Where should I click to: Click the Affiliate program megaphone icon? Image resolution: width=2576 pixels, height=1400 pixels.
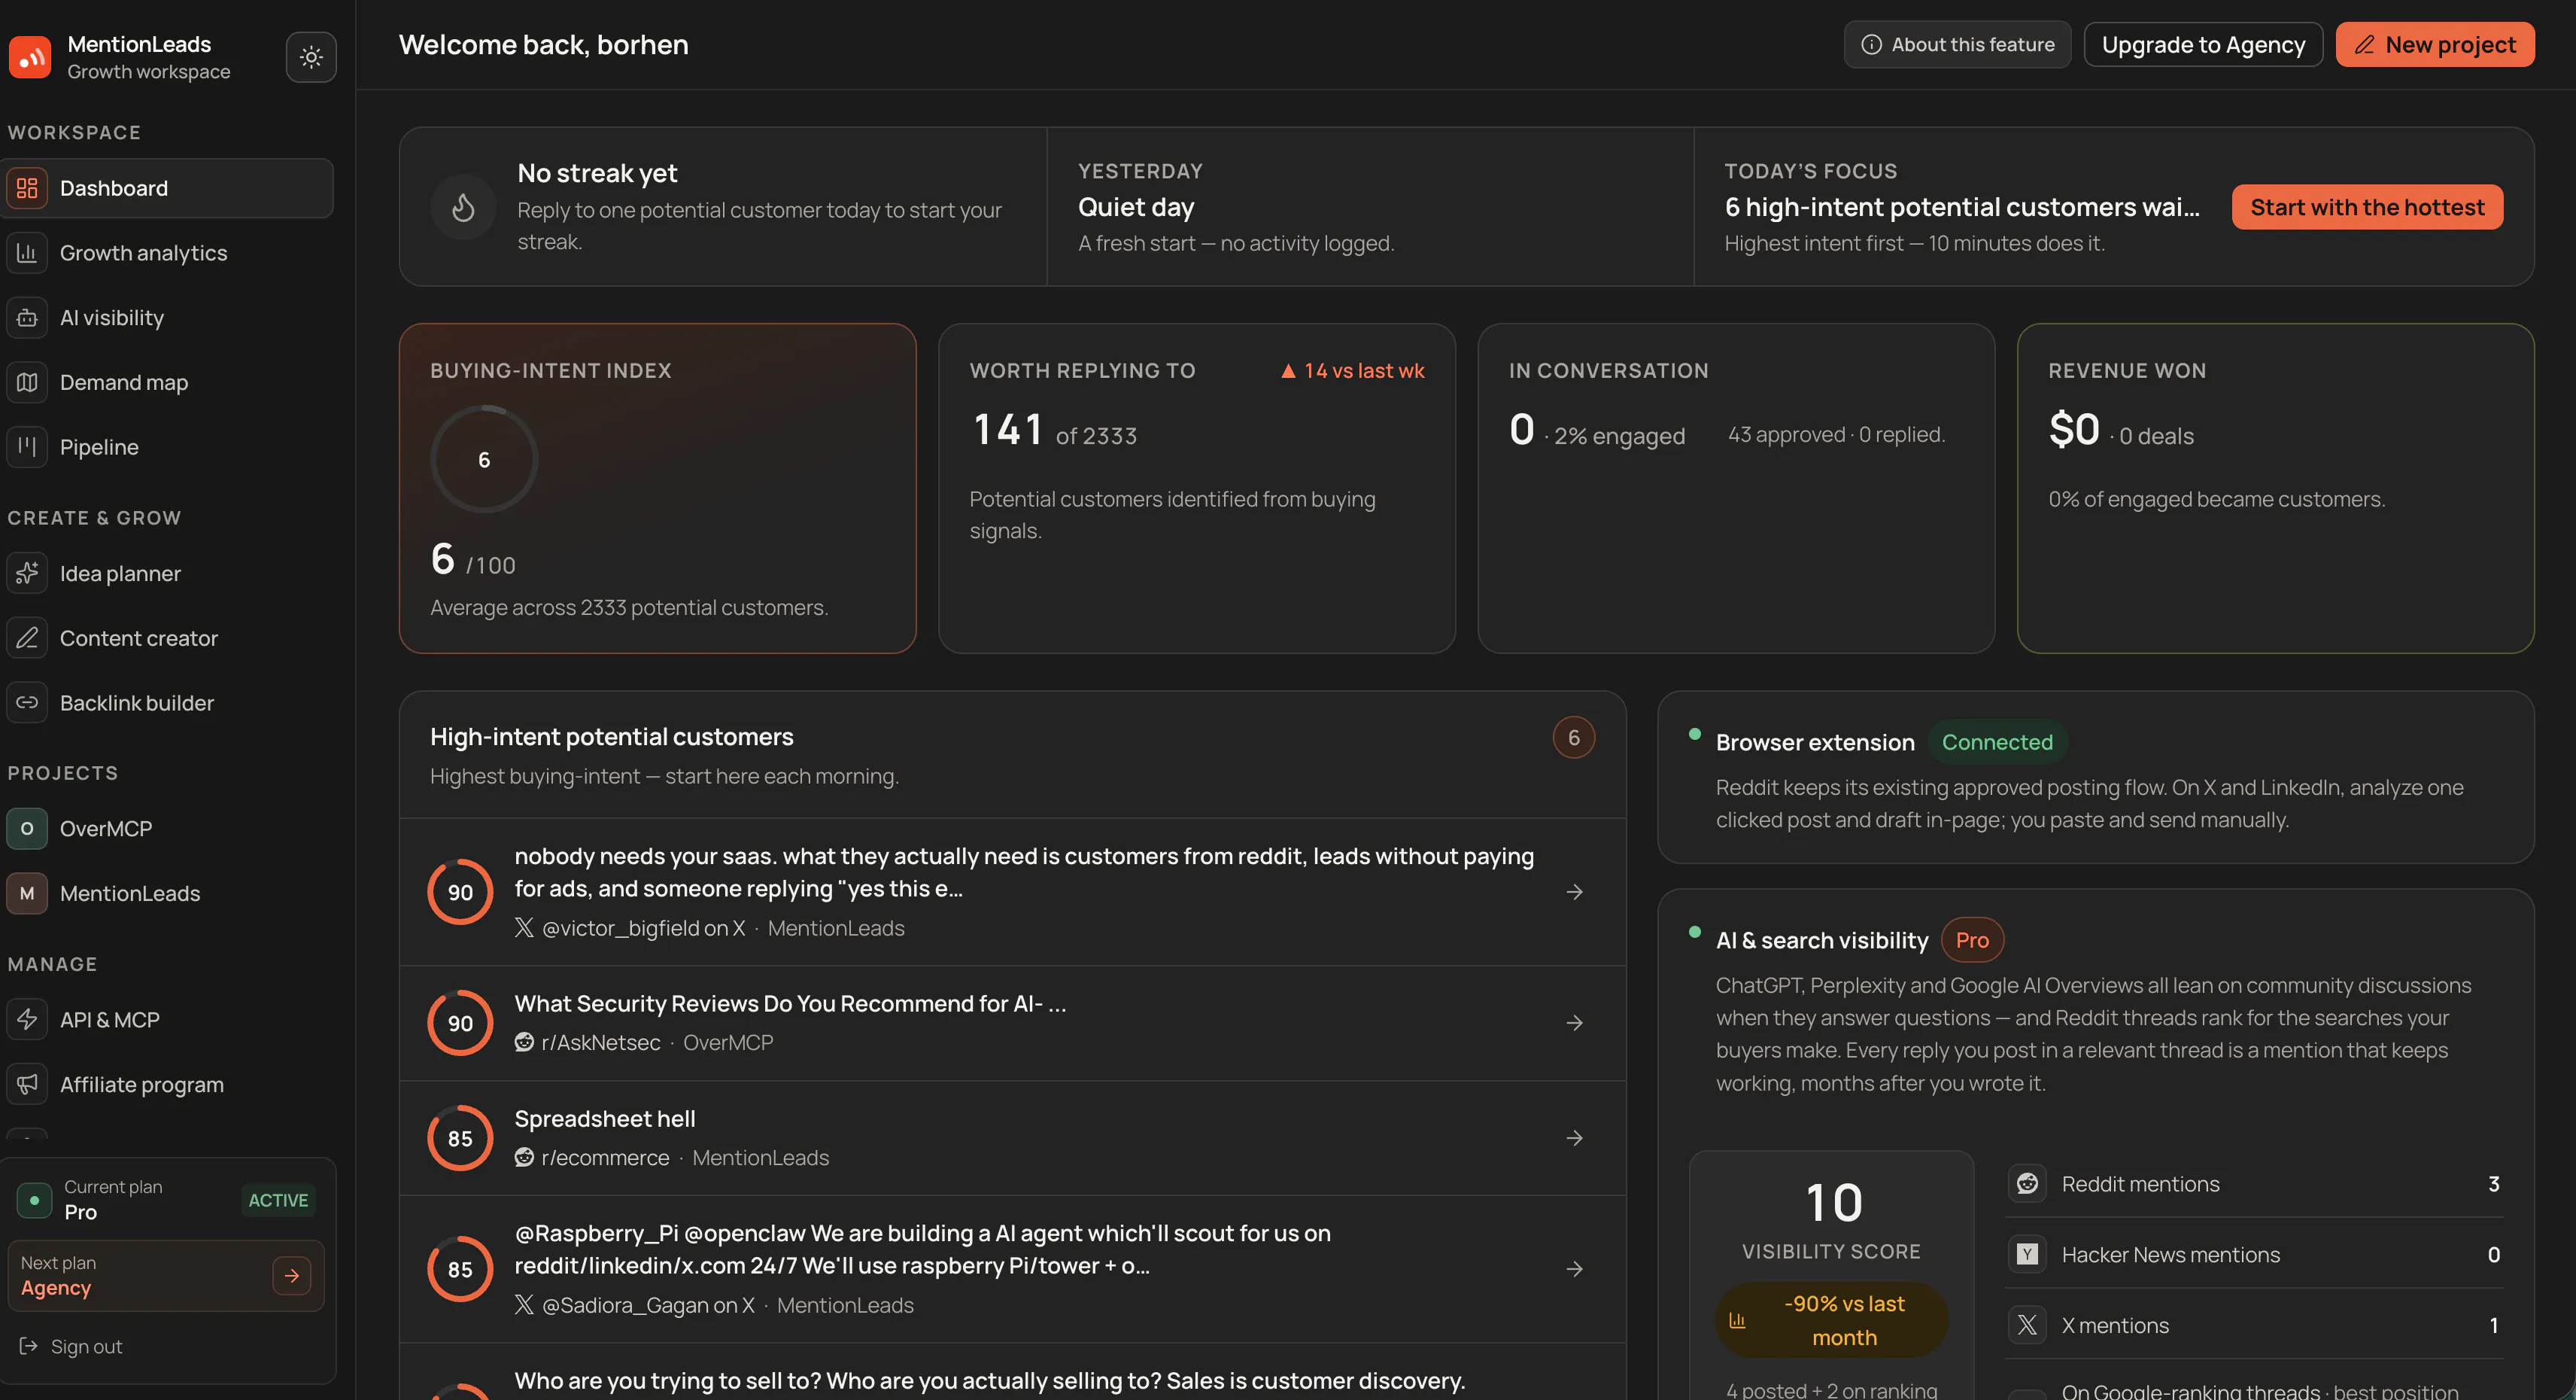[27, 1085]
